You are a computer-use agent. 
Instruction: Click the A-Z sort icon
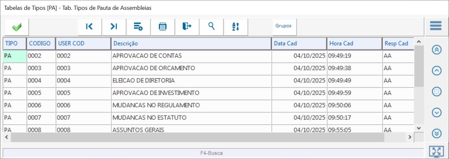pyautogui.click(x=236, y=27)
